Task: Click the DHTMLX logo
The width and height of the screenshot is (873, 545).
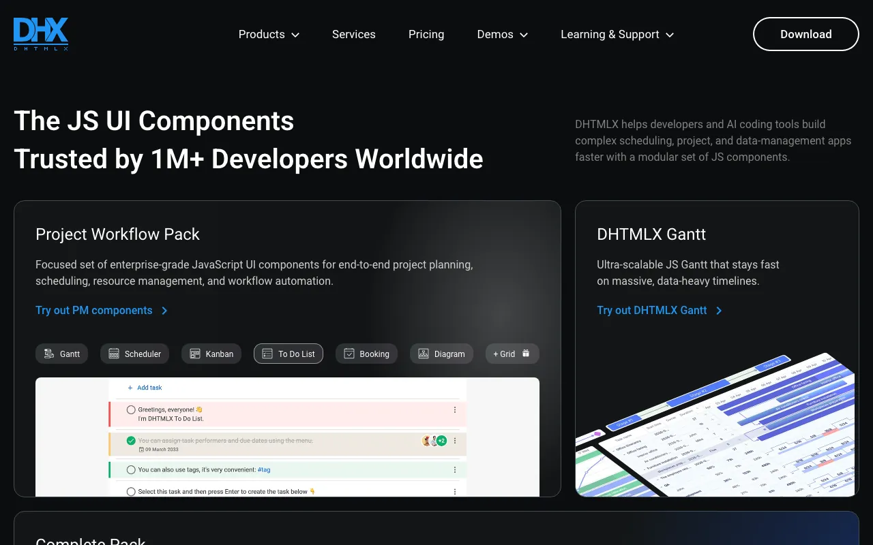Action: (x=41, y=34)
